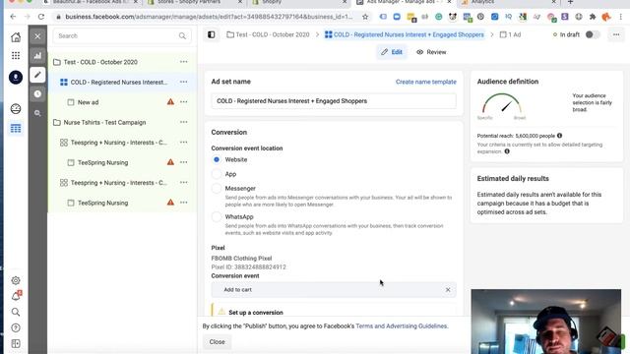
Task: Click the smiley face audience icon in left rail
Action: coord(16,109)
